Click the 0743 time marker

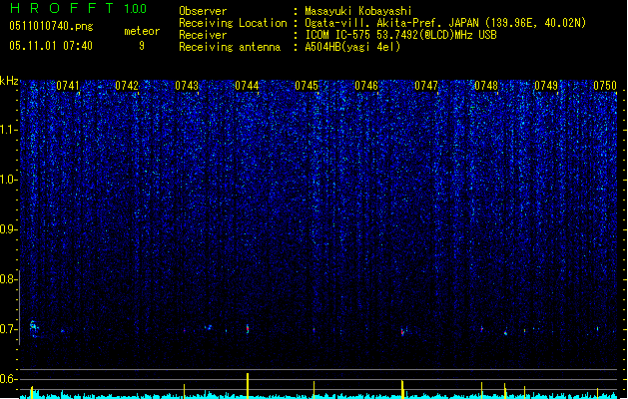[x=187, y=86]
